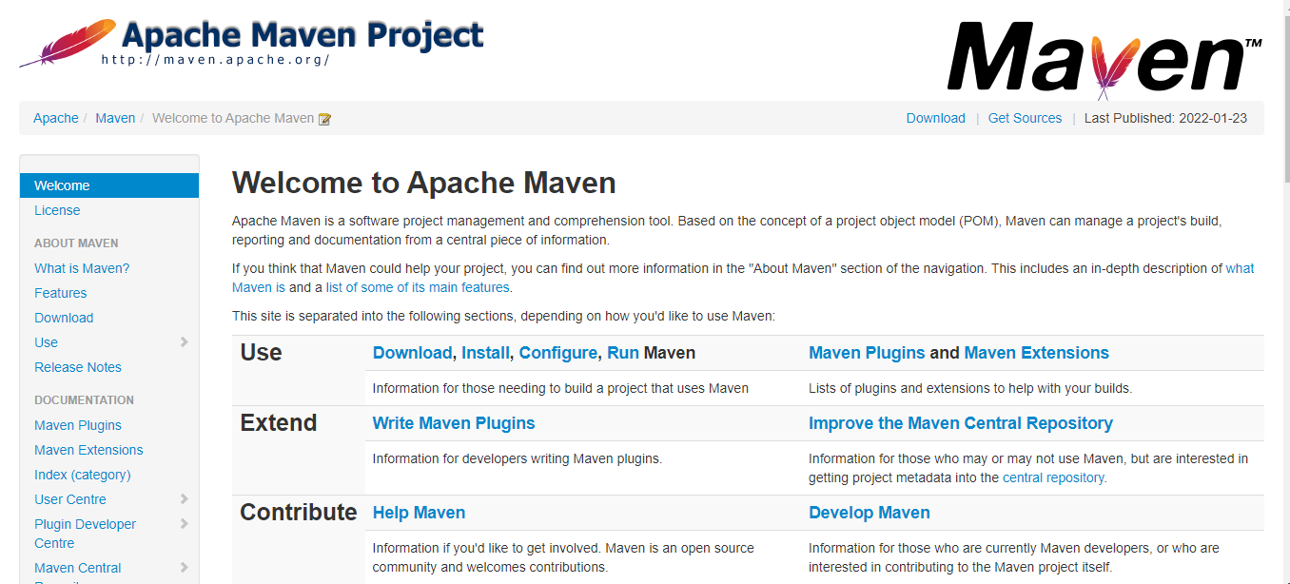Click the Apache feather logo banner

pos(251,43)
